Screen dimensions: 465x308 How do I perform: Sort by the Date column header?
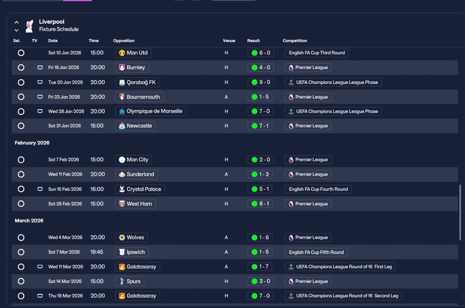click(53, 41)
